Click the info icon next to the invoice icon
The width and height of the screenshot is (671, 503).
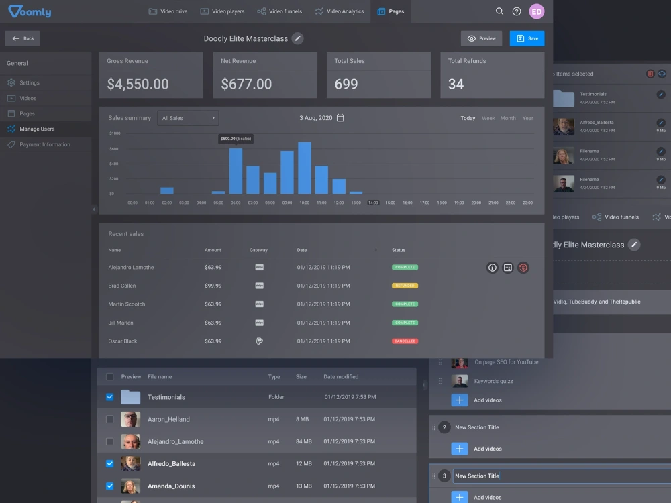pos(492,268)
